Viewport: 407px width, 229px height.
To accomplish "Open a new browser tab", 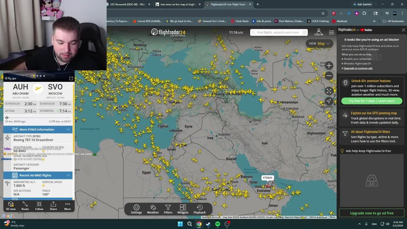I will click(x=258, y=4).
